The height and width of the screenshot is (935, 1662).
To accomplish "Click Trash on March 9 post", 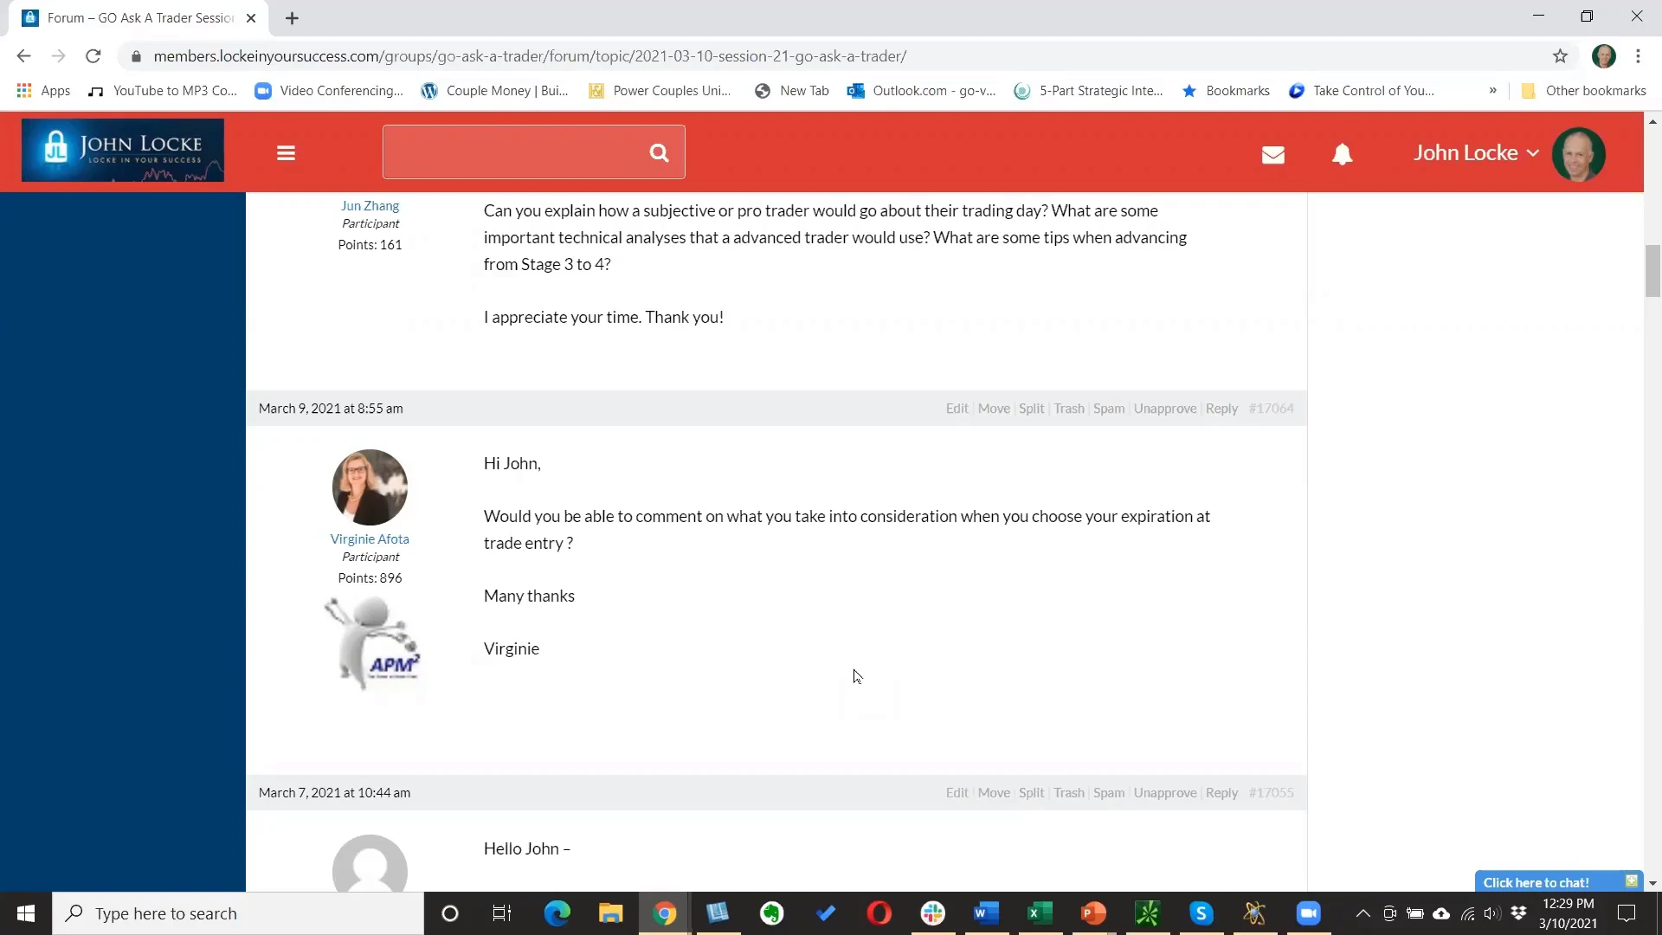I will (1069, 409).
